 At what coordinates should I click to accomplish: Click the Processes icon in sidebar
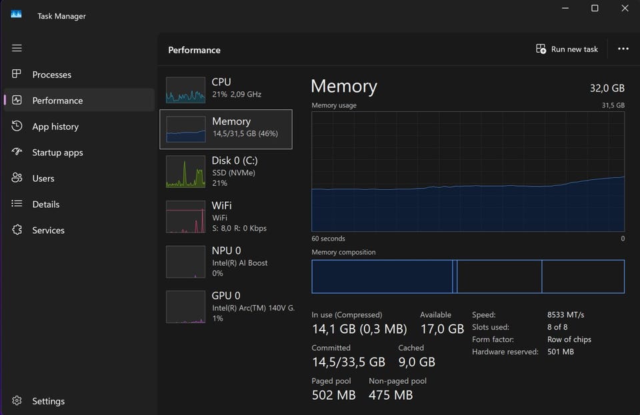(17, 75)
